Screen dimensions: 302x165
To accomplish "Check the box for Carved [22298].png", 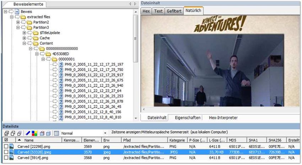I will pos(6,146).
